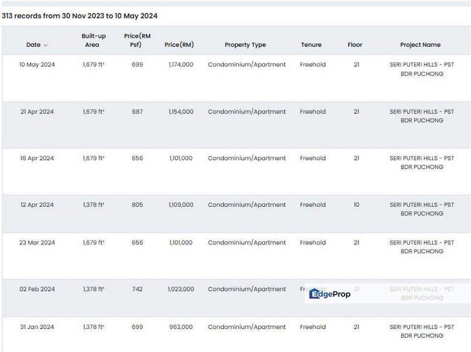Select the 21 Apr 2024 record date
This screenshot has width=471, height=352.
click(37, 111)
